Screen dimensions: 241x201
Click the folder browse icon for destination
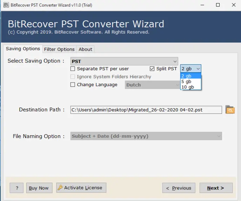pos(230,110)
